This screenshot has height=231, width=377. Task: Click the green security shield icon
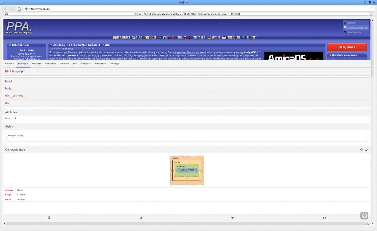(x=26, y=9)
